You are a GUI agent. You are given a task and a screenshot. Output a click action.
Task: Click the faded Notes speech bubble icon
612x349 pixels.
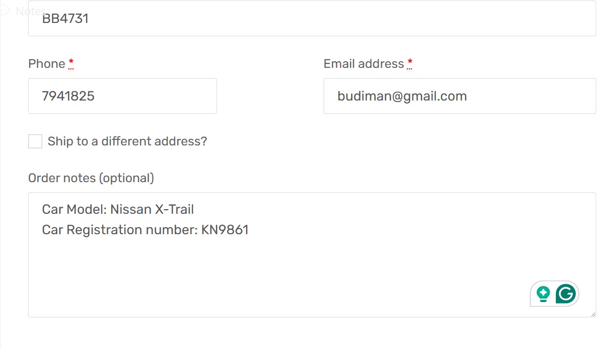click(x=5, y=11)
